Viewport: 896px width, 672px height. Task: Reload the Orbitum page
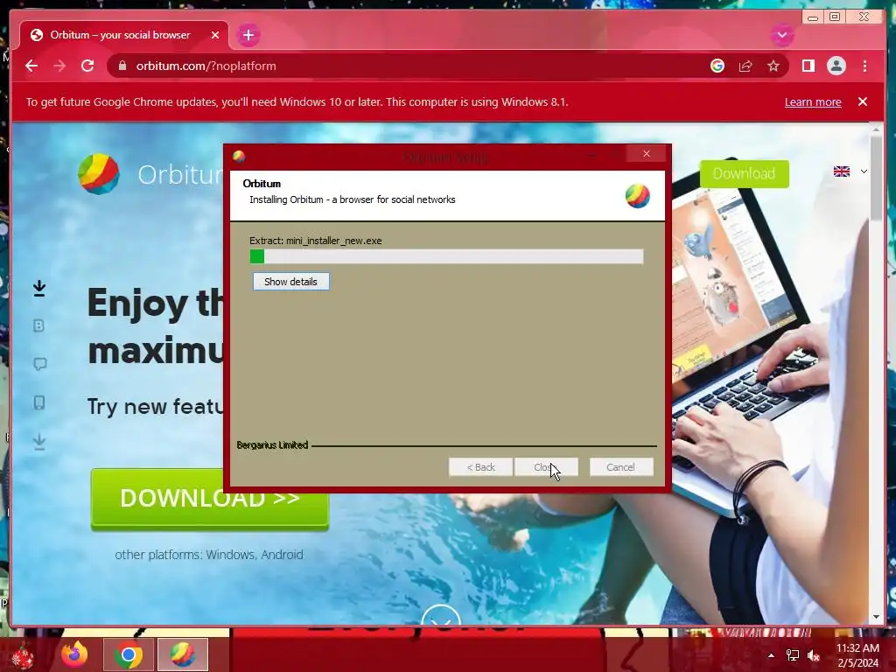[87, 66]
